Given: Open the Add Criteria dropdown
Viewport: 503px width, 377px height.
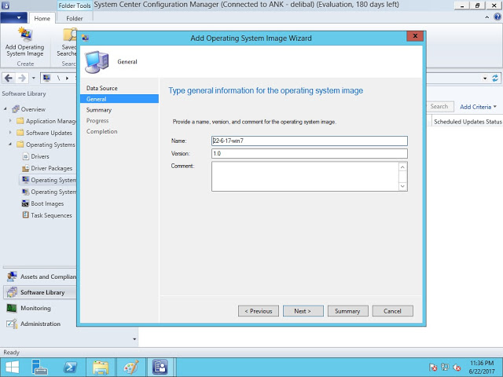Looking at the screenshot, I should 478,107.
